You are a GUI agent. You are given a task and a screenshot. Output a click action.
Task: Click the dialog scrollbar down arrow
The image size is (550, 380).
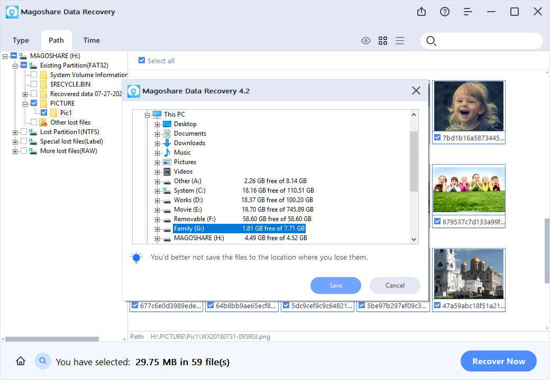tap(414, 240)
